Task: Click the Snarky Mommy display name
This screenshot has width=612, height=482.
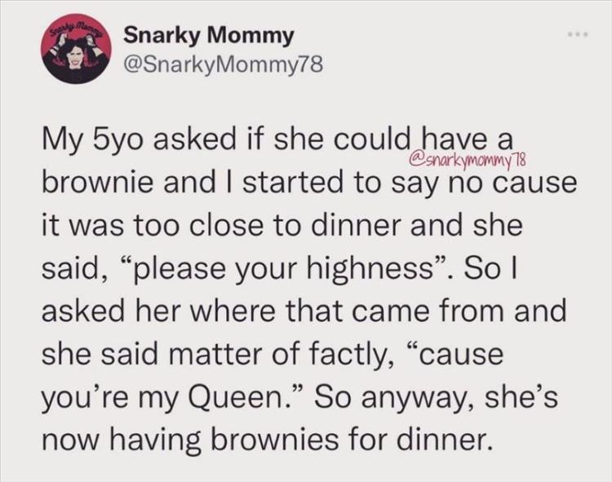Action: click(207, 35)
